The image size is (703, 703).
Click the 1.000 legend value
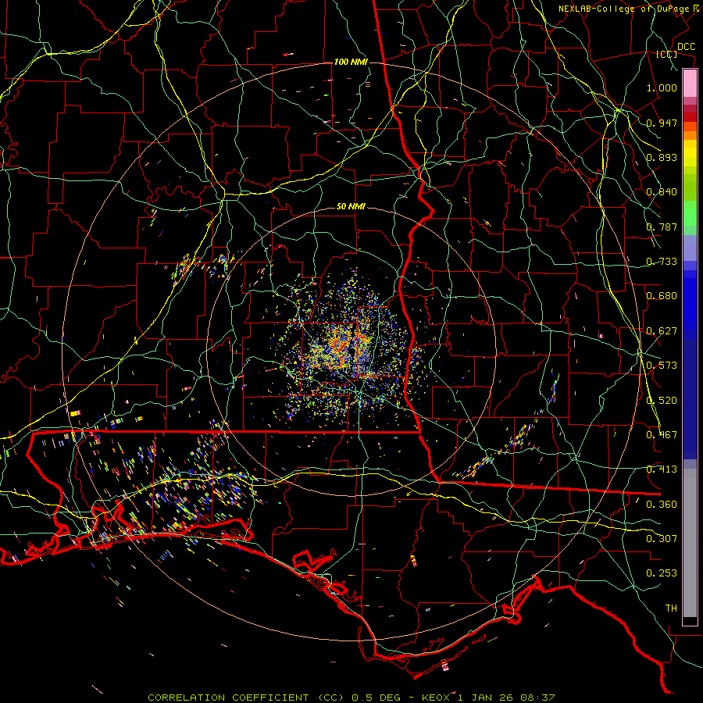click(662, 87)
